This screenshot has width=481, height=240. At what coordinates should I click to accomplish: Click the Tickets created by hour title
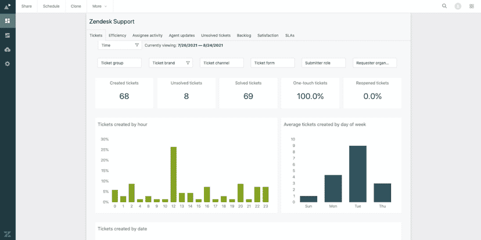click(123, 124)
